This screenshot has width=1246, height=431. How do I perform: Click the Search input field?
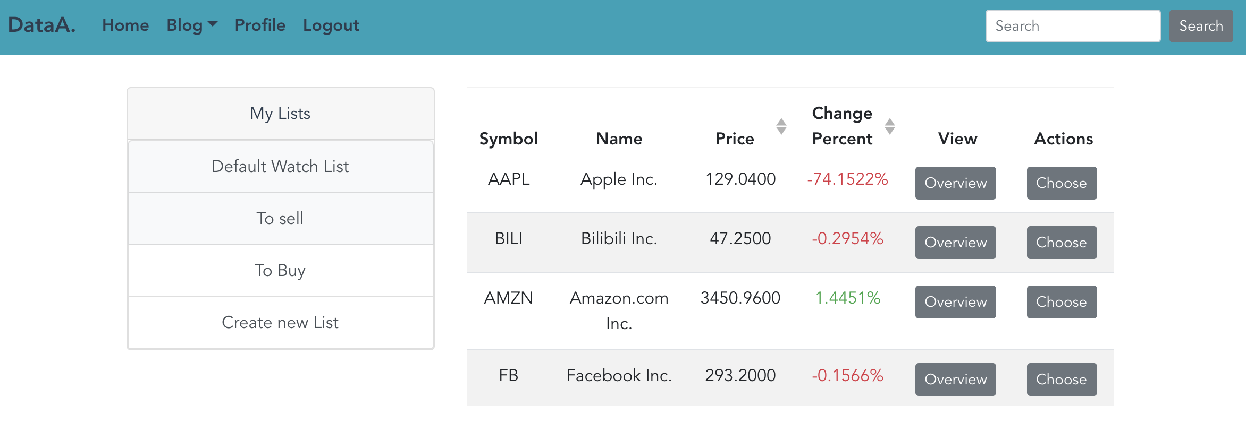tap(1073, 26)
